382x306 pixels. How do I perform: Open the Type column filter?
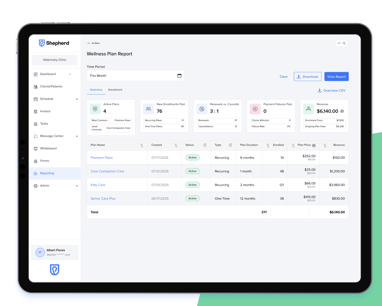click(x=230, y=145)
